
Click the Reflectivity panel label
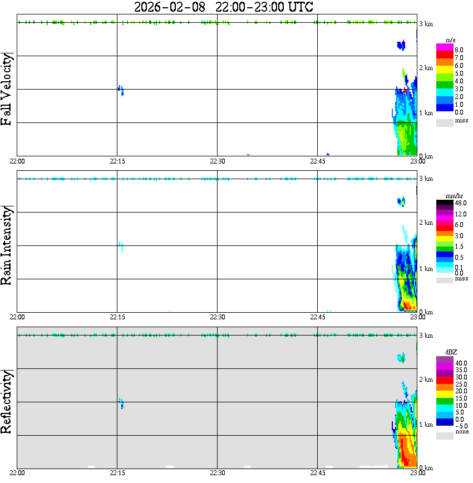[x=7, y=402]
